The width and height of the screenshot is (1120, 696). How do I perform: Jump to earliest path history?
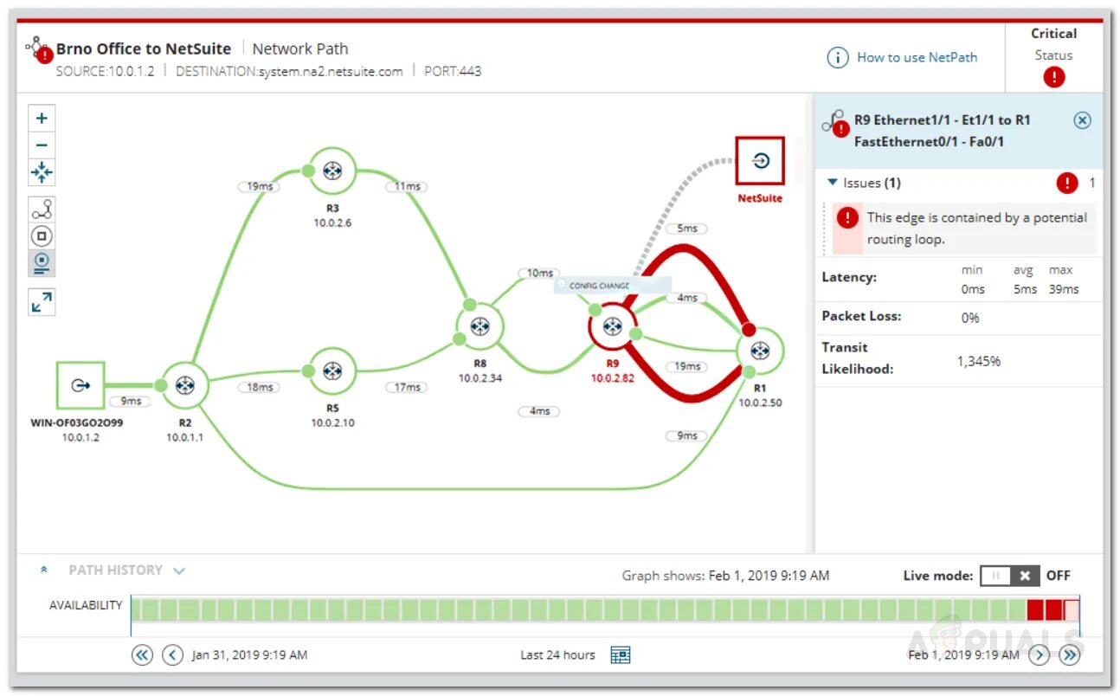tap(142, 654)
